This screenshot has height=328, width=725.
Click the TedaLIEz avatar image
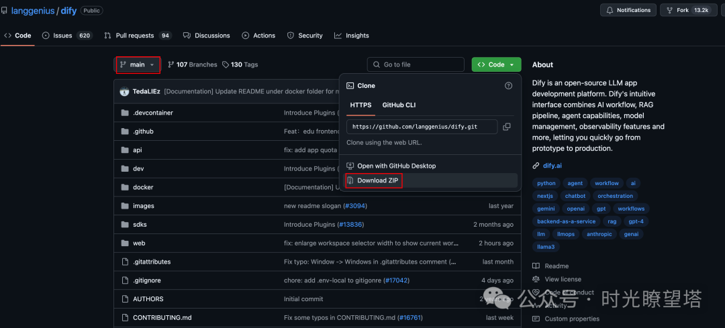tap(124, 91)
